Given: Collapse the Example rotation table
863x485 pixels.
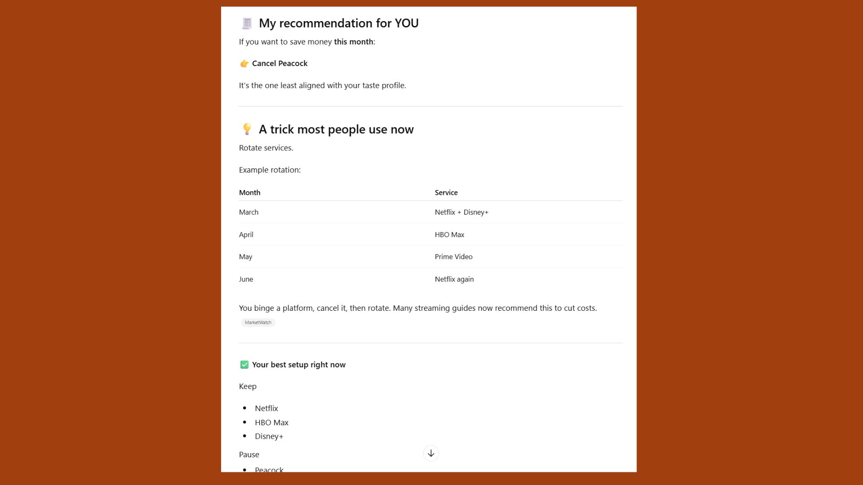Looking at the screenshot, I should (270, 170).
